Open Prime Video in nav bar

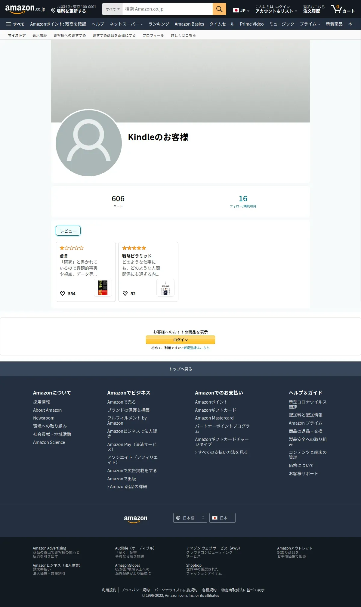tap(252, 24)
